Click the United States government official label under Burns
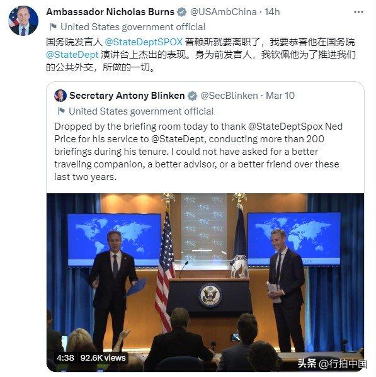The height and width of the screenshot is (377, 376). 133,27
